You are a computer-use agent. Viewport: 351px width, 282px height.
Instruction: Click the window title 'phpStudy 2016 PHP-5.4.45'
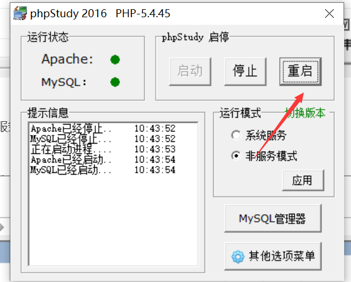100,13
